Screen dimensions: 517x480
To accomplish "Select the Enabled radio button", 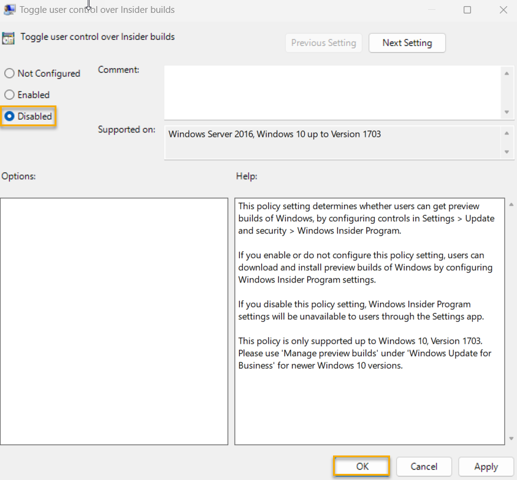I will (10, 94).
